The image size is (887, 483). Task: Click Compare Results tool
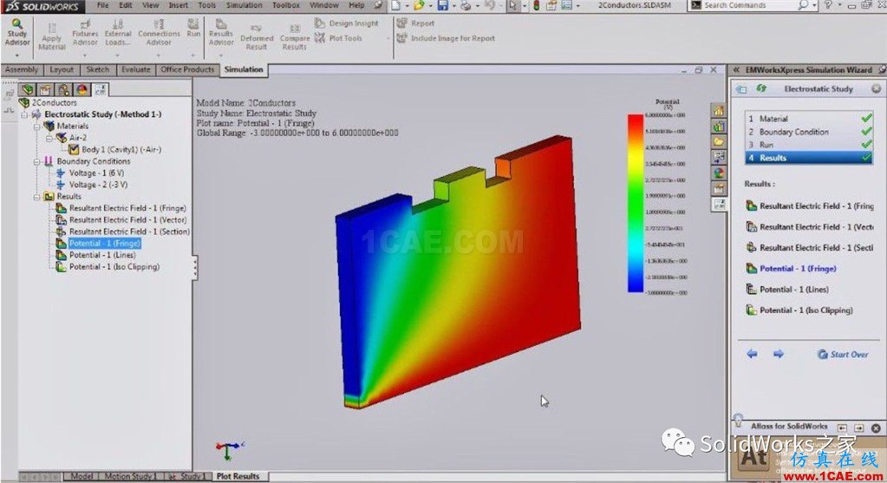[294, 36]
